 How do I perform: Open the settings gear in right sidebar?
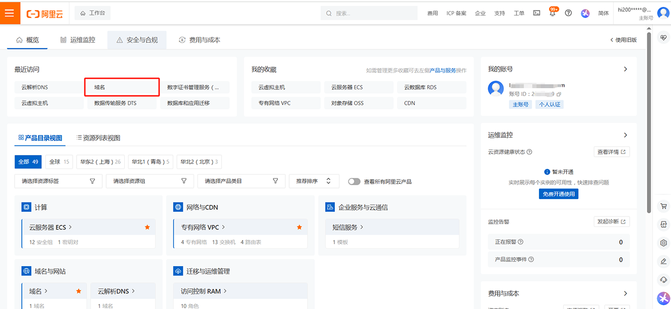click(664, 243)
